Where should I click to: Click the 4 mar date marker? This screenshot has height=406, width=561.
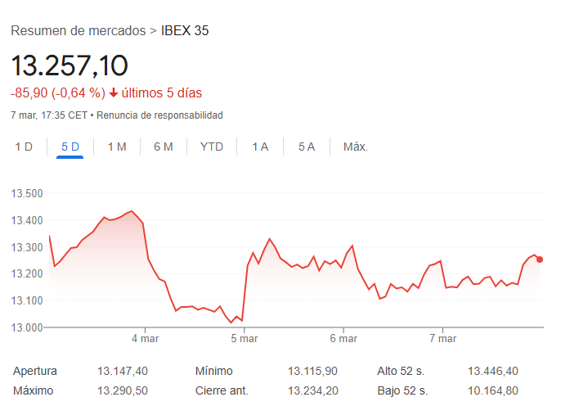(145, 338)
